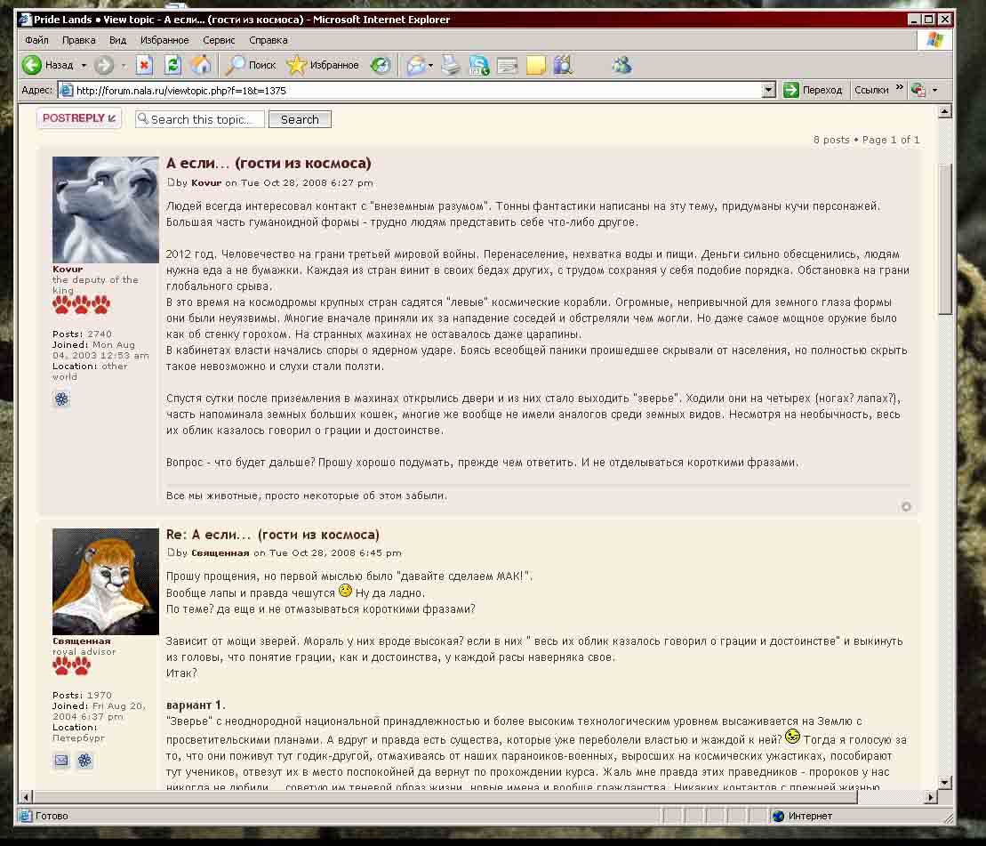Viewport: 986px width, 846px height.
Task: Click the email icon under Священная's profile
Action: 61,760
